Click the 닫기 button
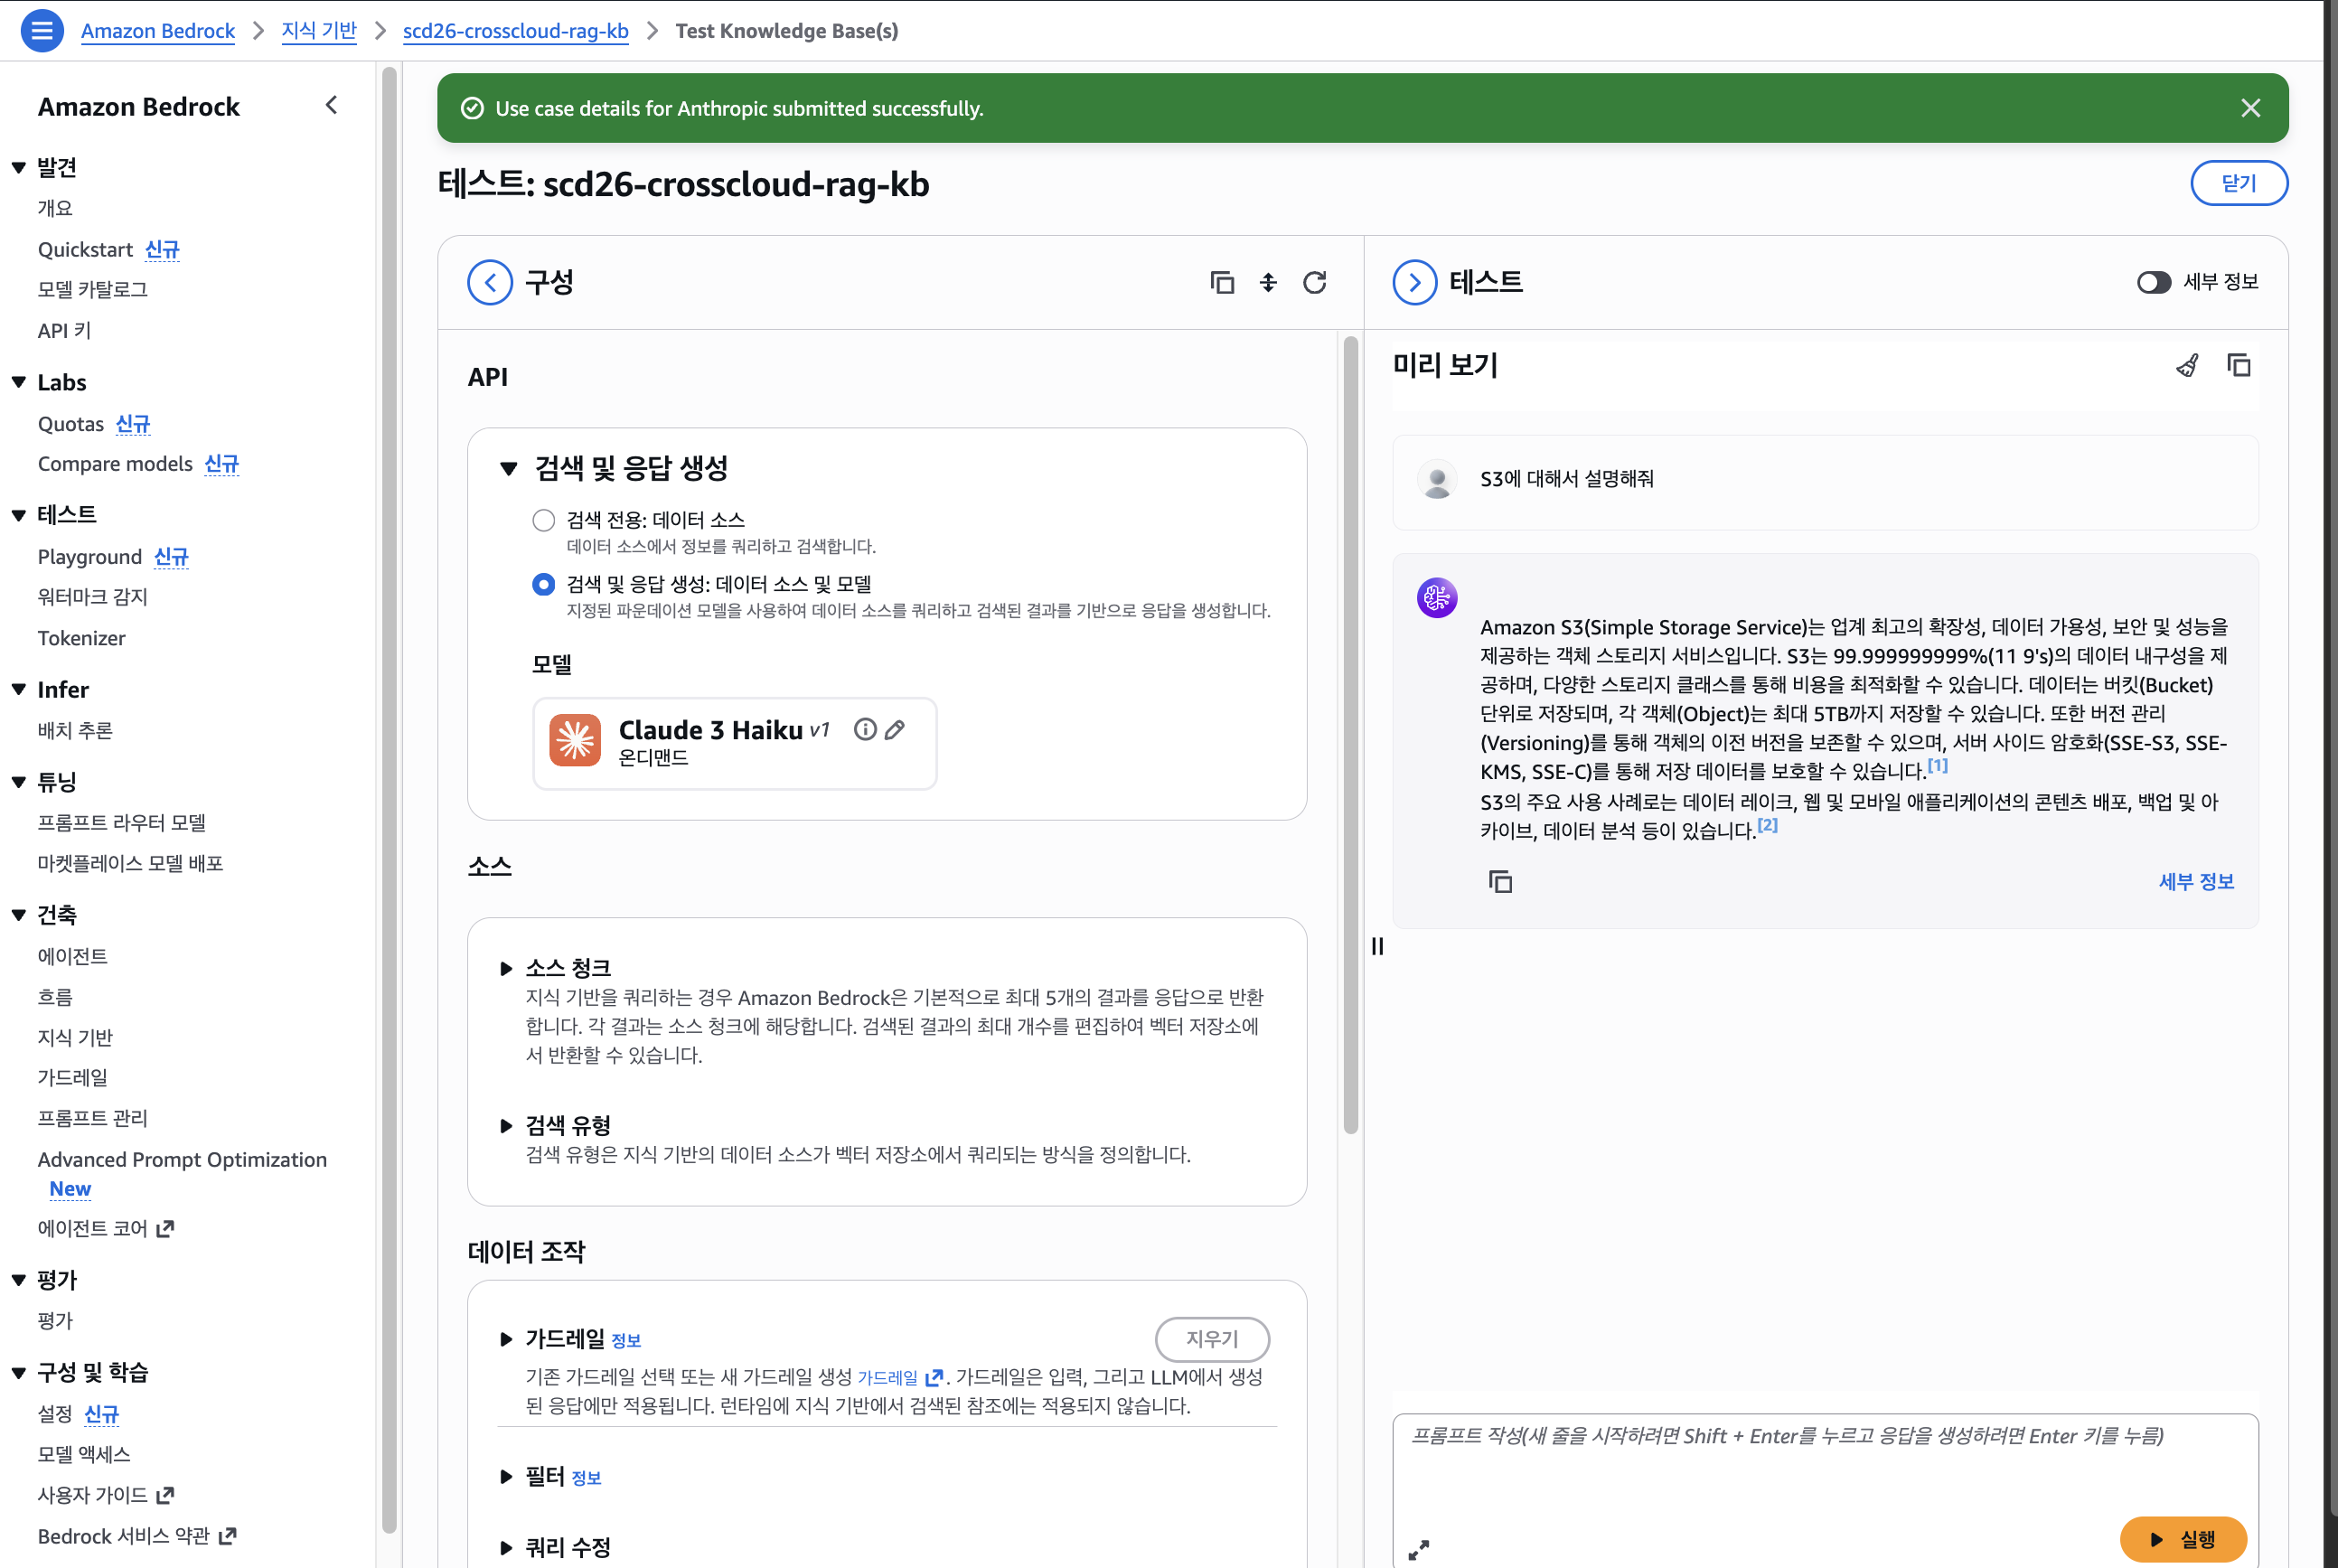 [x=2238, y=183]
